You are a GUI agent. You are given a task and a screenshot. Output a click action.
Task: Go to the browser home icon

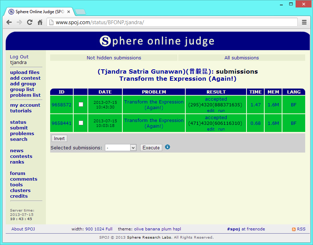40,22
